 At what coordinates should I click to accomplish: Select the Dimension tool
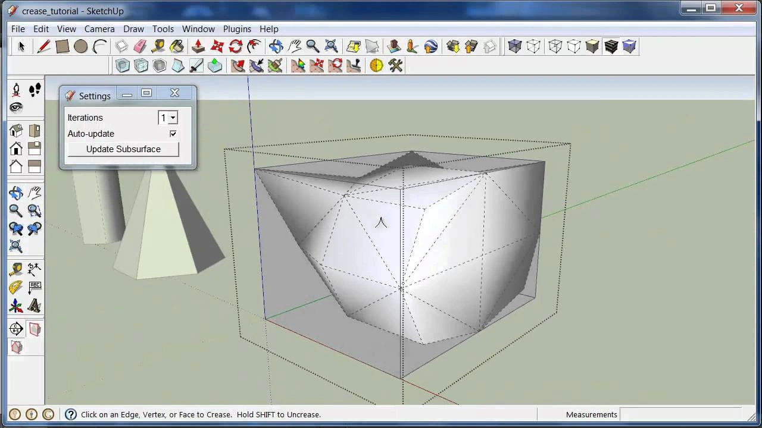35,269
